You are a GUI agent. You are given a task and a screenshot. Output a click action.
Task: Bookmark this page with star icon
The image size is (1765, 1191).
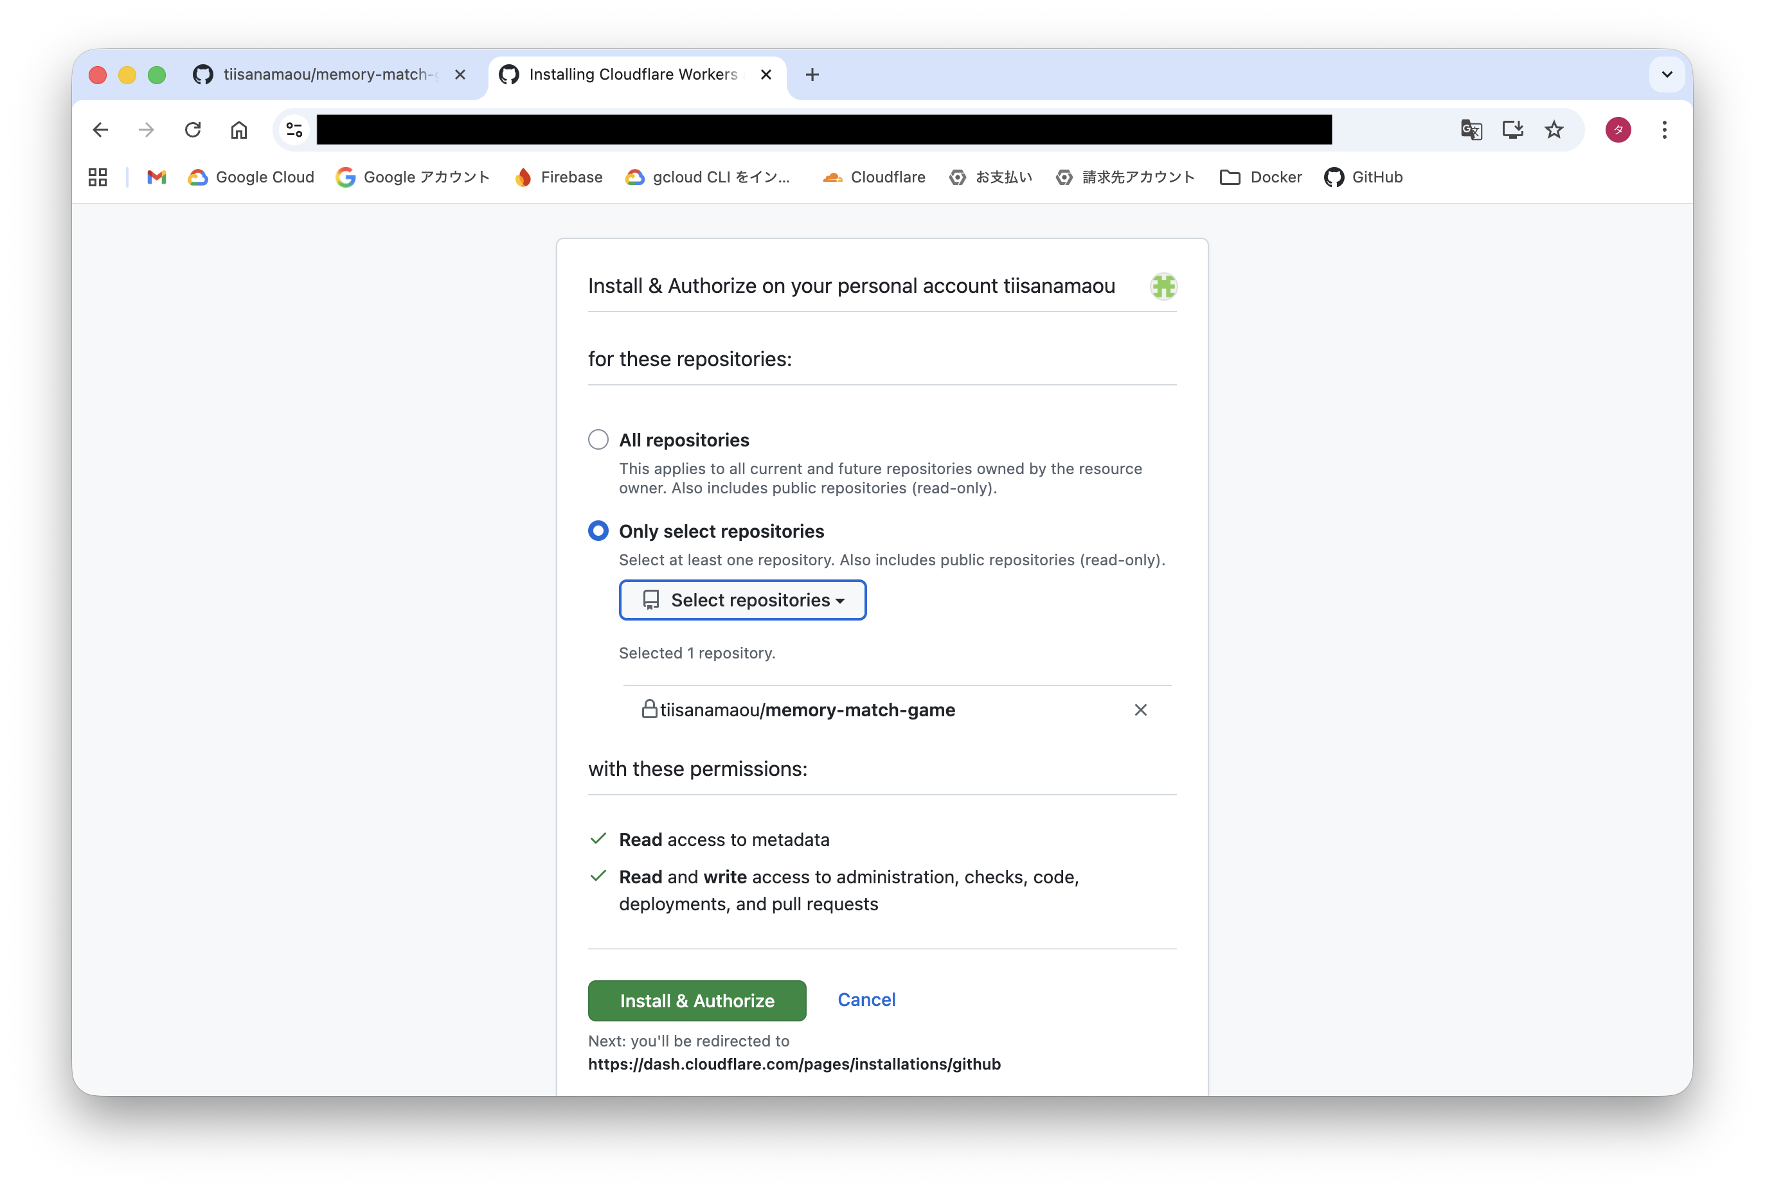tap(1554, 130)
